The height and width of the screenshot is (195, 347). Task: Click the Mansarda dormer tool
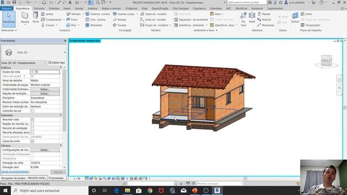[x=266, y=25]
